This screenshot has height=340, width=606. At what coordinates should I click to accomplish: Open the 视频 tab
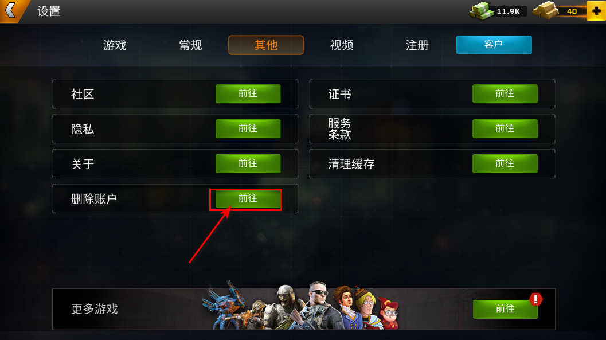click(342, 45)
